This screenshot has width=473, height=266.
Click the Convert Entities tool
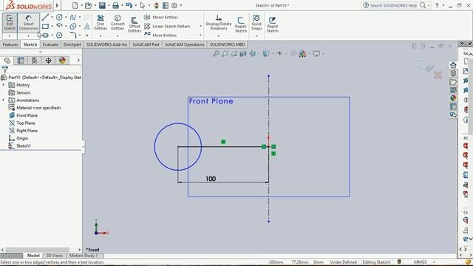[x=118, y=22]
